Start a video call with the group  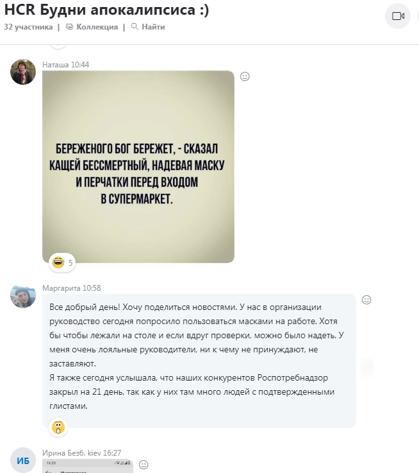[x=398, y=16]
